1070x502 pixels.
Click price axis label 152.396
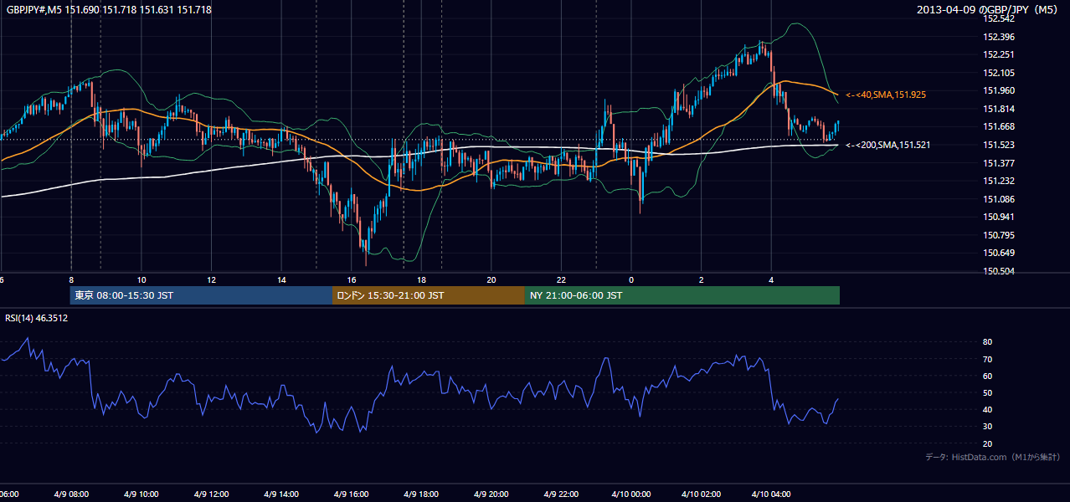(x=999, y=37)
